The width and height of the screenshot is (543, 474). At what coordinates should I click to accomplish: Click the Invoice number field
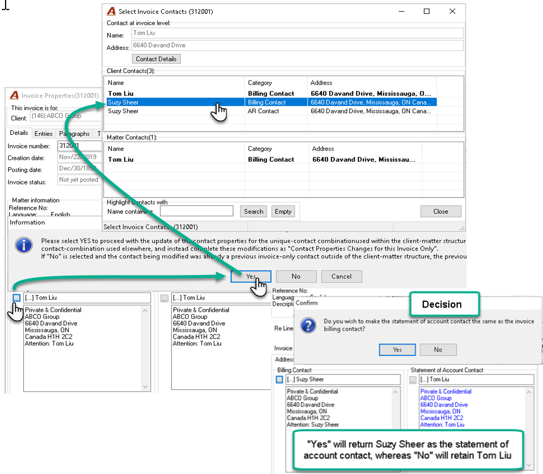point(79,146)
